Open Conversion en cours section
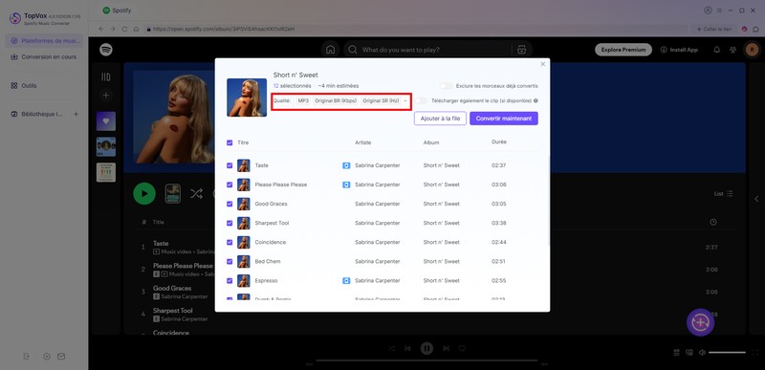765x370 pixels. tap(43, 57)
